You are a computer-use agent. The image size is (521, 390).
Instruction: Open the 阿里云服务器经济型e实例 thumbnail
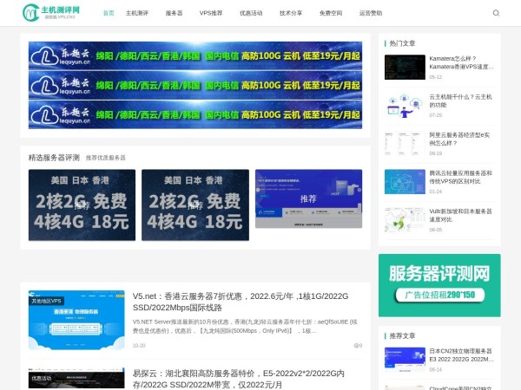[x=405, y=144]
